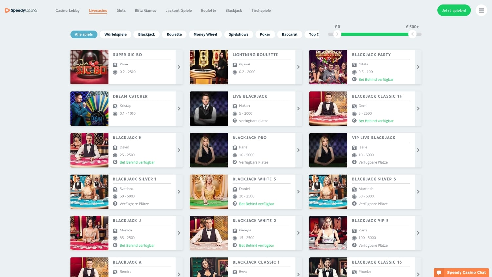Click the Jetzt spielen! button

pyautogui.click(x=454, y=10)
